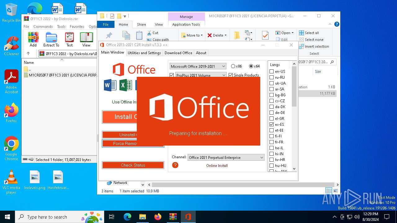Open ProPlus 2021 Volume product dropdown
The width and height of the screenshot is (397, 223).
tap(201, 75)
